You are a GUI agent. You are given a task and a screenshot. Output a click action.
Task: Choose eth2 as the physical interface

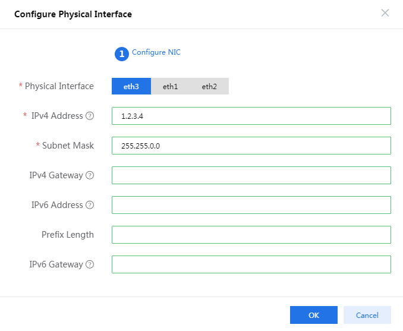[x=209, y=86]
